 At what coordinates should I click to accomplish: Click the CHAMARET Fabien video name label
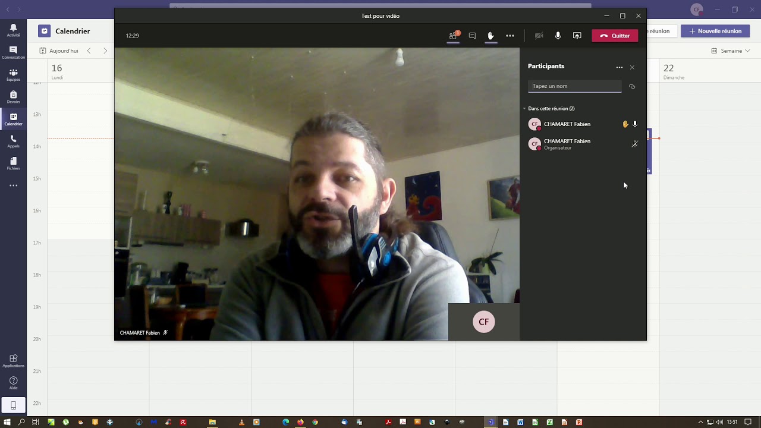[140, 333]
